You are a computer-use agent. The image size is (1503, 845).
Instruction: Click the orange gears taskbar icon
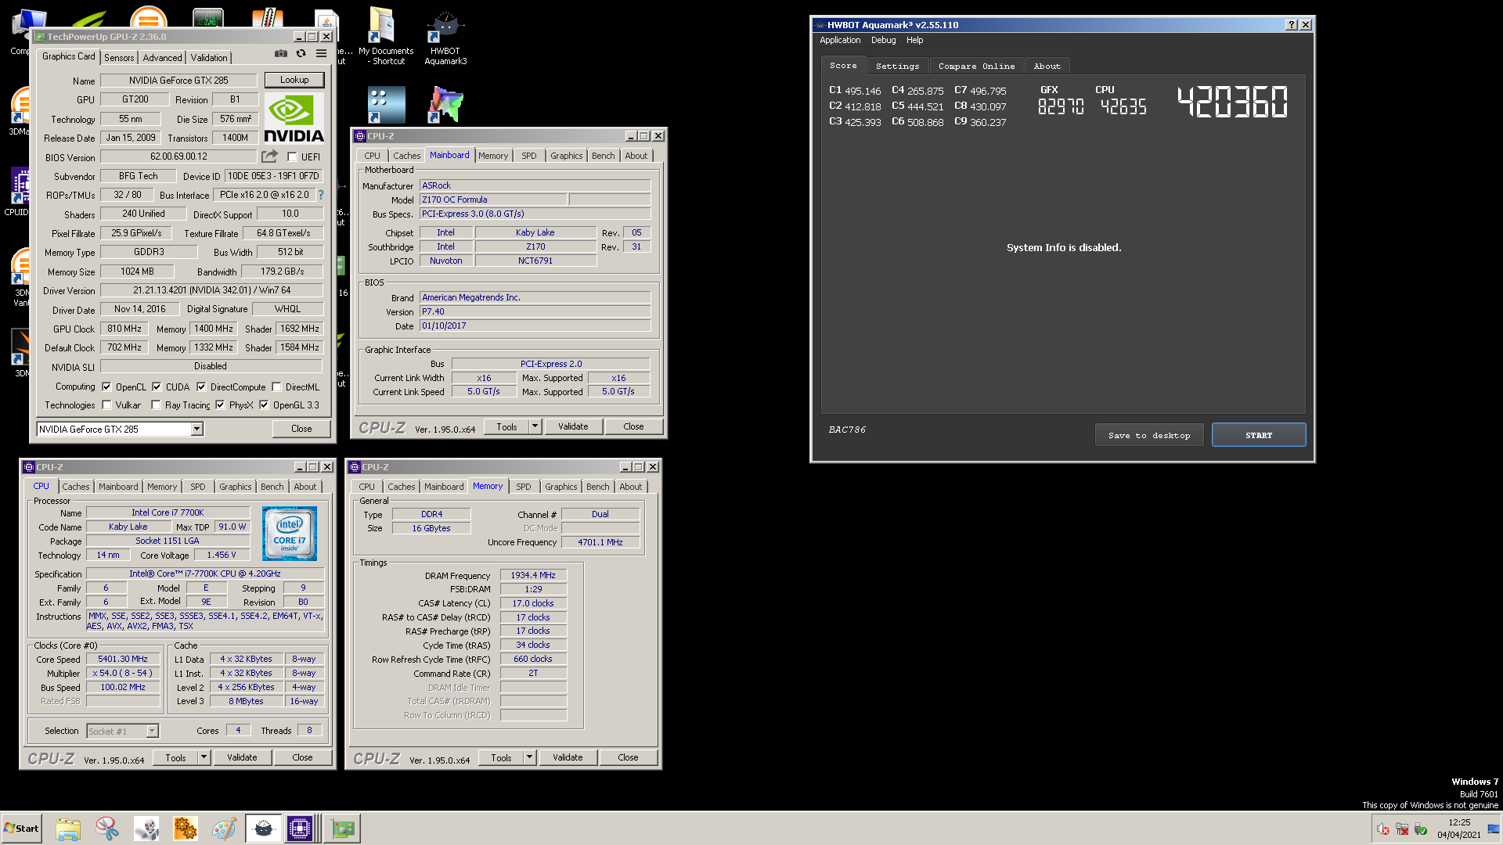tap(186, 828)
